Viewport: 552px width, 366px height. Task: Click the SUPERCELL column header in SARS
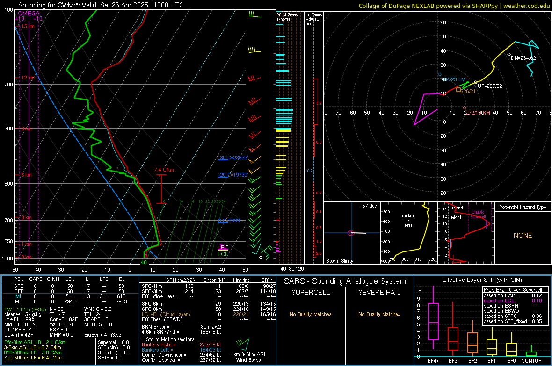[311, 293]
